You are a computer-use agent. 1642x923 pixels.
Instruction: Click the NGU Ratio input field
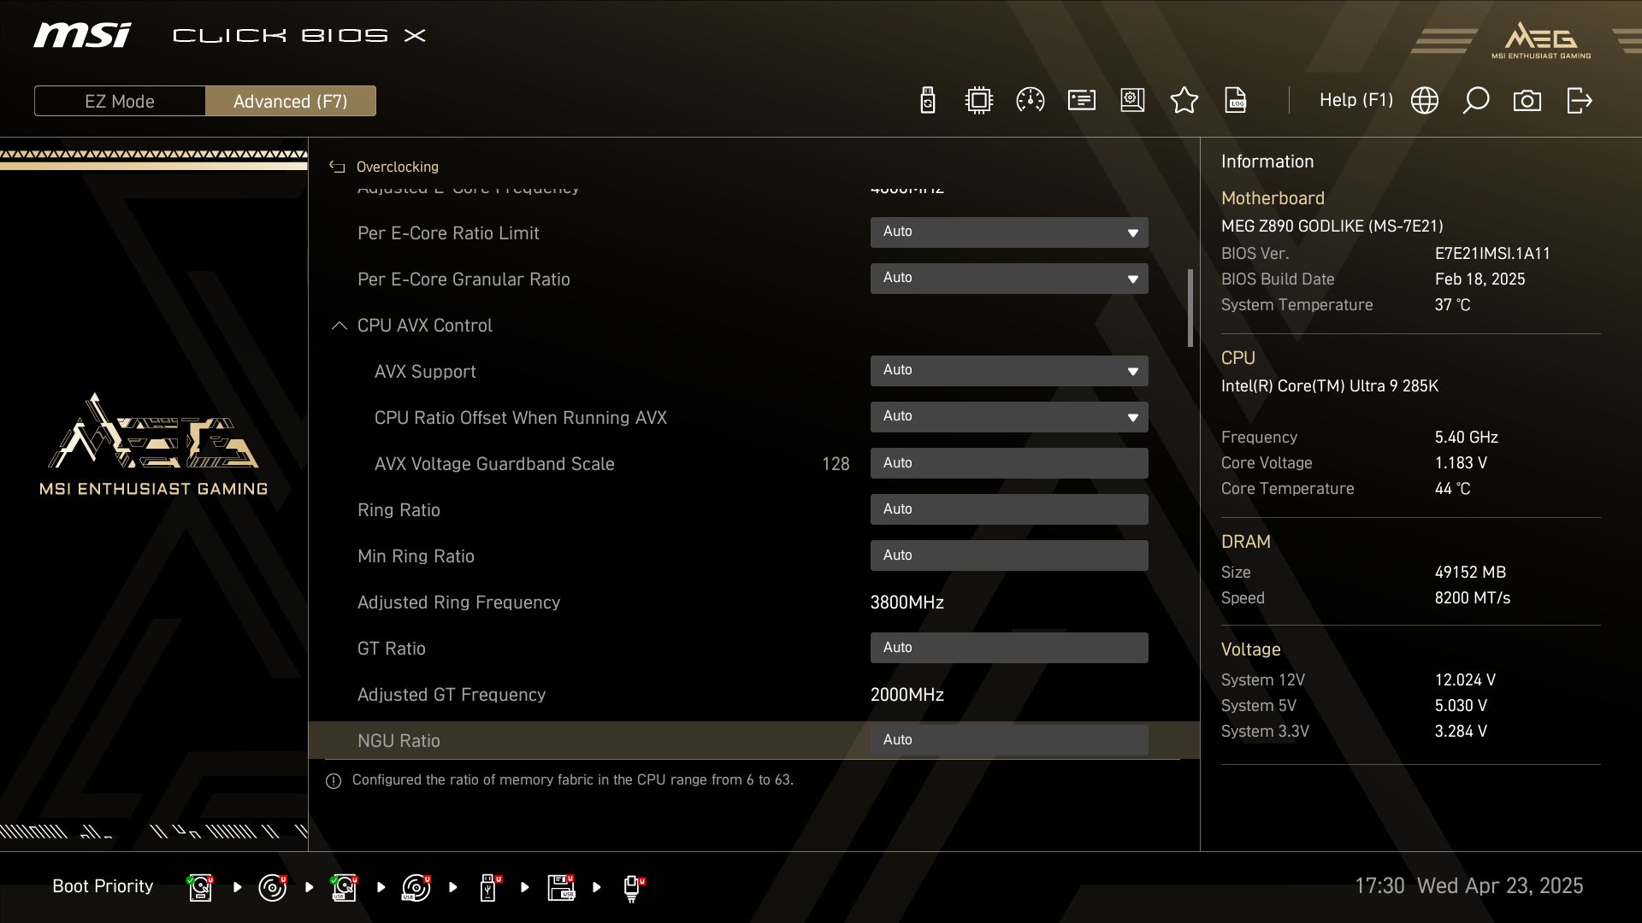1009,740
